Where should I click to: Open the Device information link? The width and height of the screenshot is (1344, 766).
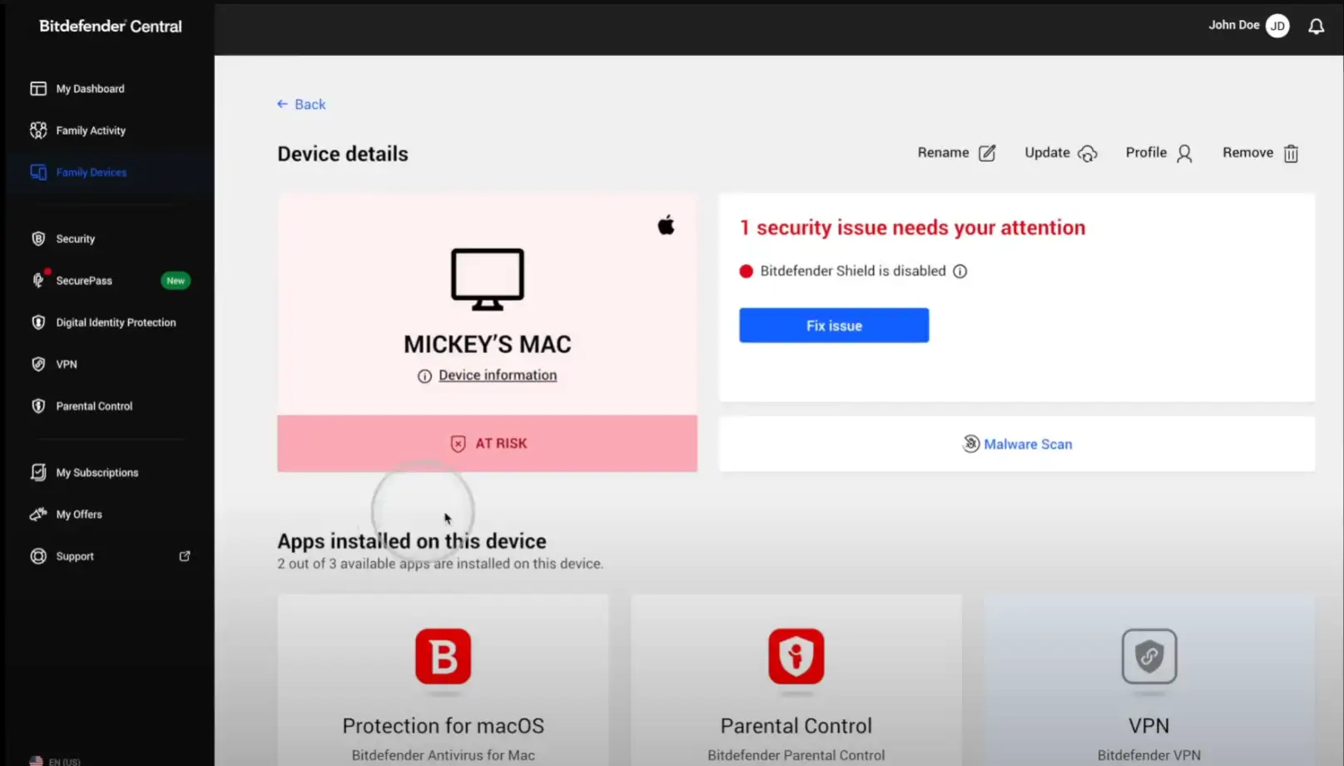497,376
